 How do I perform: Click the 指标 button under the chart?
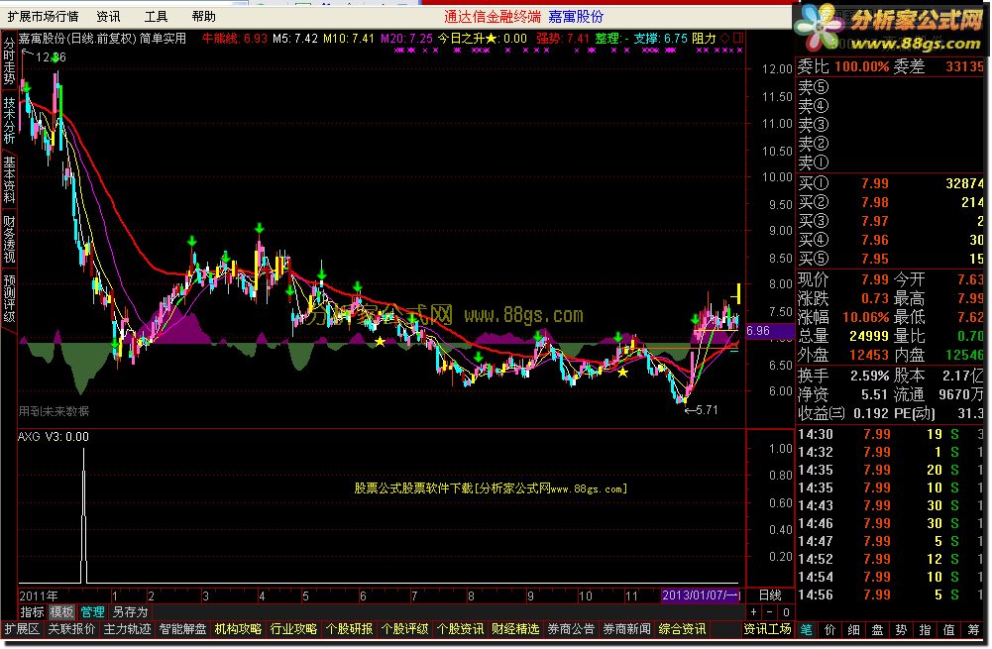33,611
